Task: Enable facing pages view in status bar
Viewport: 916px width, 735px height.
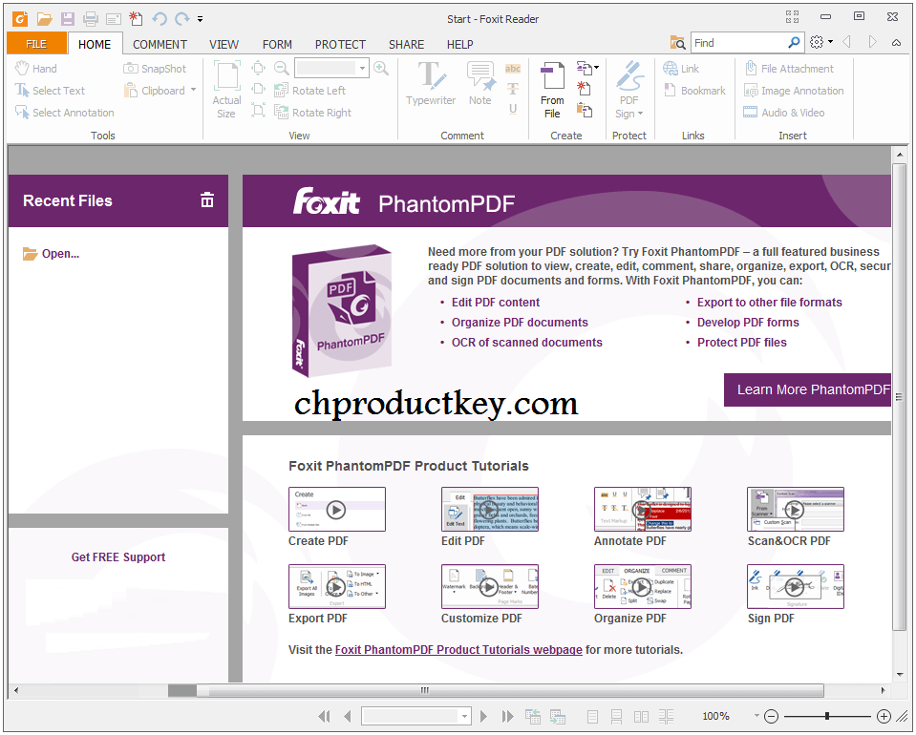Action: click(x=642, y=716)
